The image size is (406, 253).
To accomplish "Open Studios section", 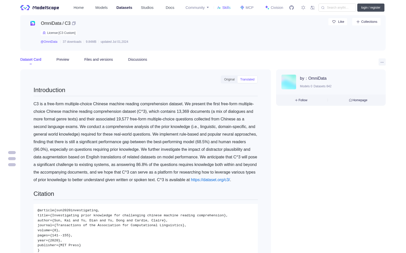I will pos(147,8).
